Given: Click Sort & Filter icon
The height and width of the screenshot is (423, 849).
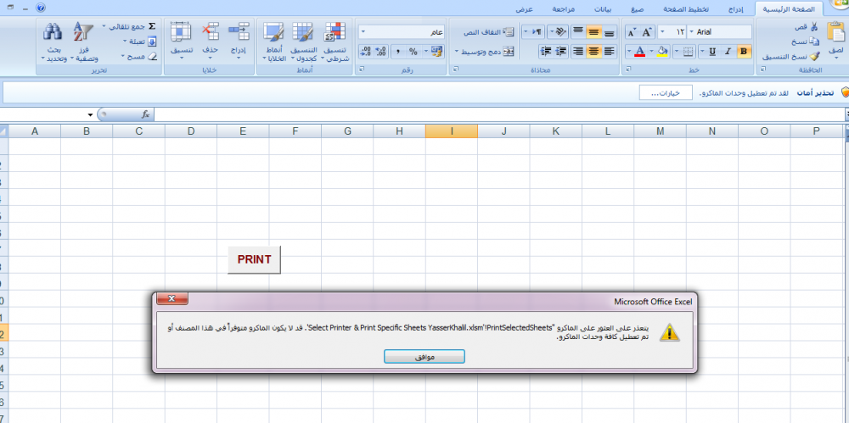Looking at the screenshot, I should click(83, 33).
